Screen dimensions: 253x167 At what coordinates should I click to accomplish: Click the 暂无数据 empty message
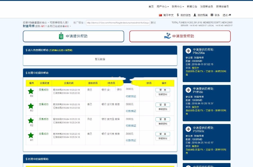point(100,59)
